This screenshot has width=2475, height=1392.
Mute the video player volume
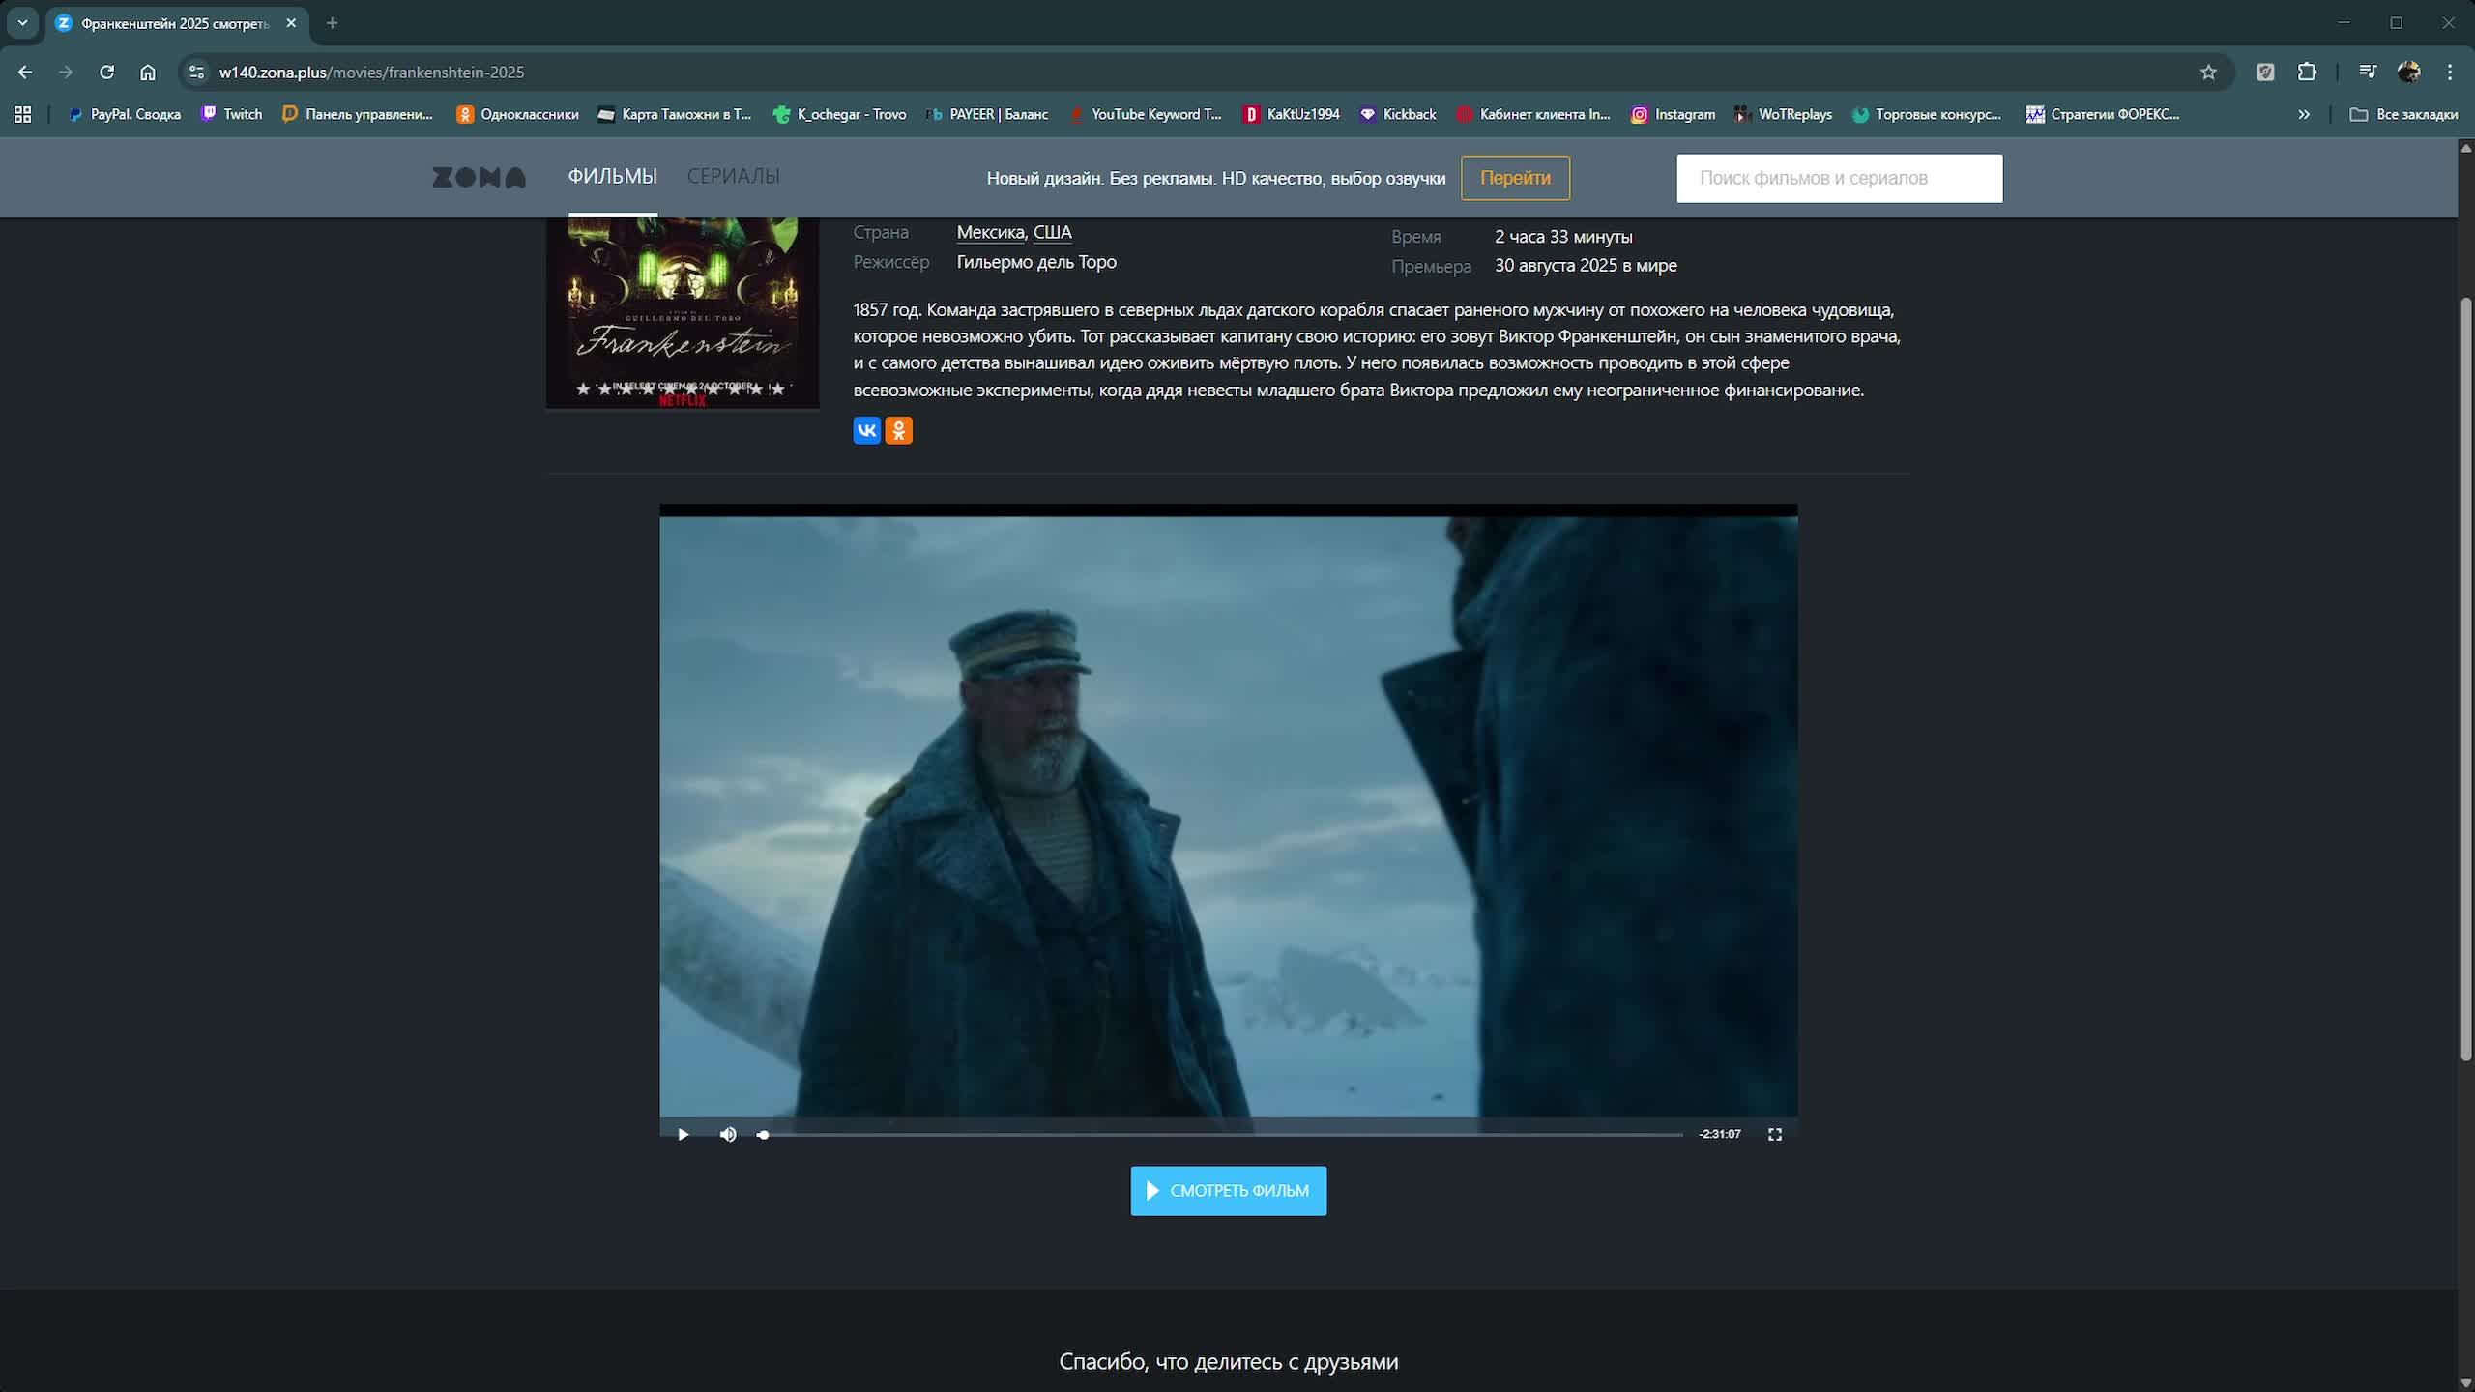pos(728,1134)
